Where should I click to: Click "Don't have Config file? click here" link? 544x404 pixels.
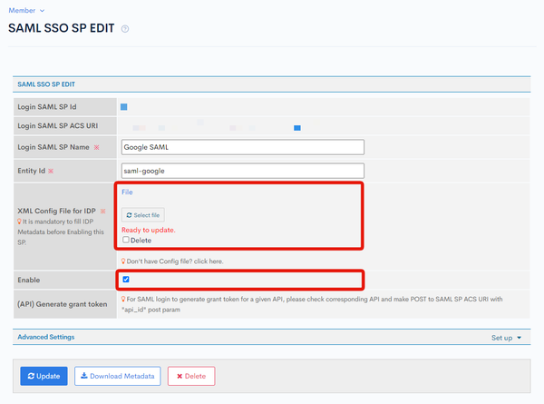click(x=174, y=261)
